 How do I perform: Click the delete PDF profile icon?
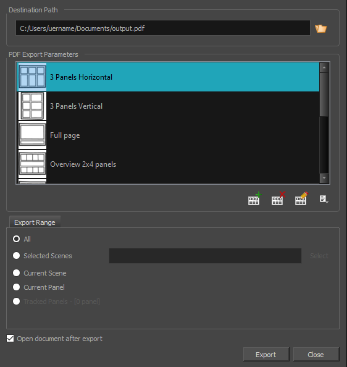(x=278, y=198)
